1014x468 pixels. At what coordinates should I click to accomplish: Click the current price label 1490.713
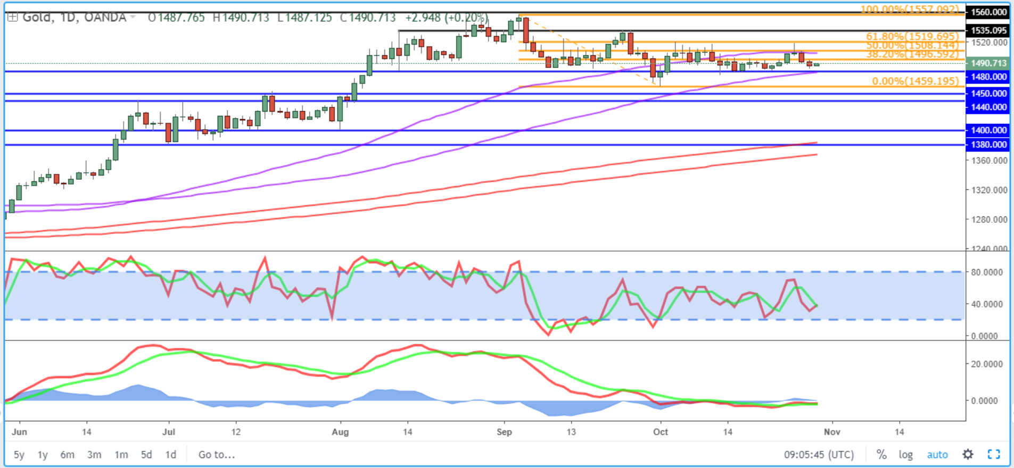pyautogui.click(x=988, y=63)
